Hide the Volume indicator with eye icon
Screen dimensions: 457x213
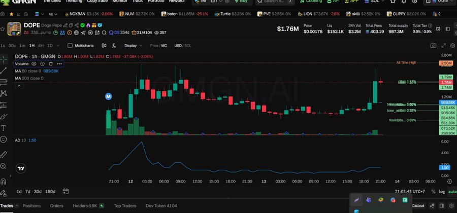click(x=34, y=64)
